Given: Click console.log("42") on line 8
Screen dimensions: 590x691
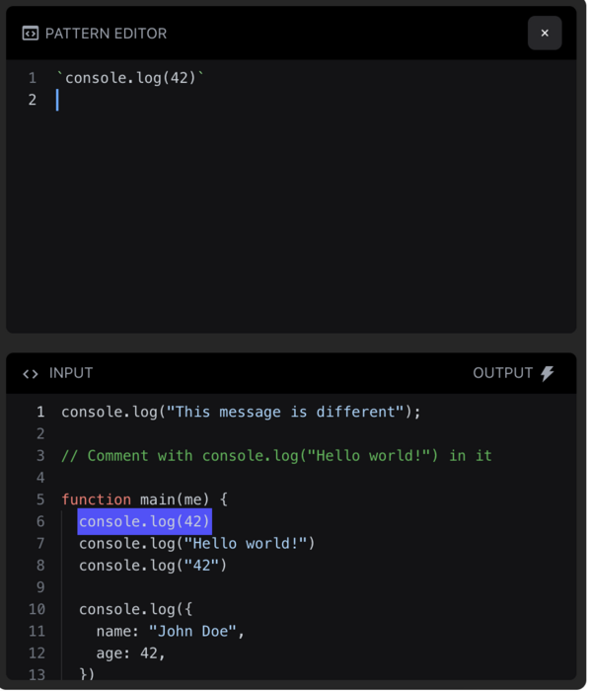Looking at the screenshot, I should (153, 566).
